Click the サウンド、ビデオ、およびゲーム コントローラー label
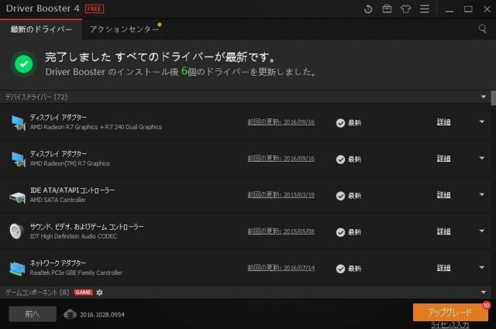This screenshot has width=496, height=329. tap(87, 227)
